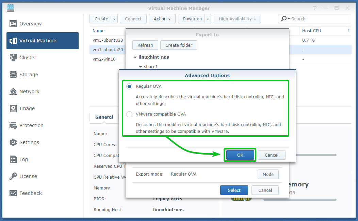Click the Connect button

(x=133, y=19)
